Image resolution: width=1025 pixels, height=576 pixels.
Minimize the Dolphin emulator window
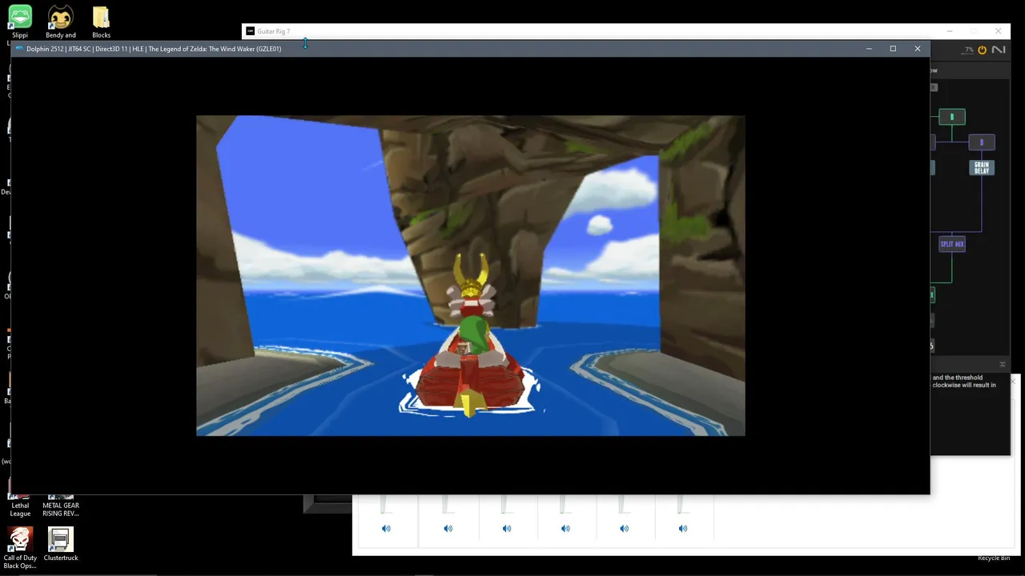869,49
